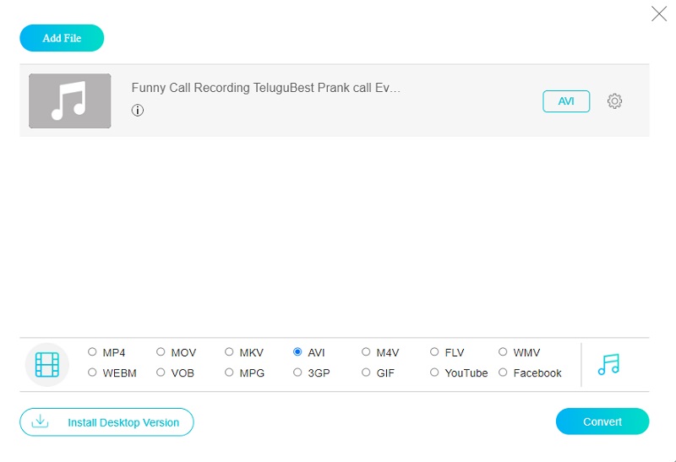676x462 pixels.
Task: Click the file info icon
Action: point(138,110)
